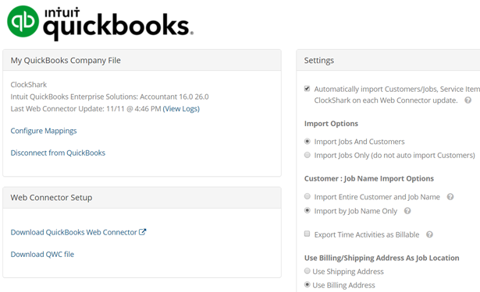480x292 pixels.
Task: Open the View Logs link
Action: (x=181, y=109)
